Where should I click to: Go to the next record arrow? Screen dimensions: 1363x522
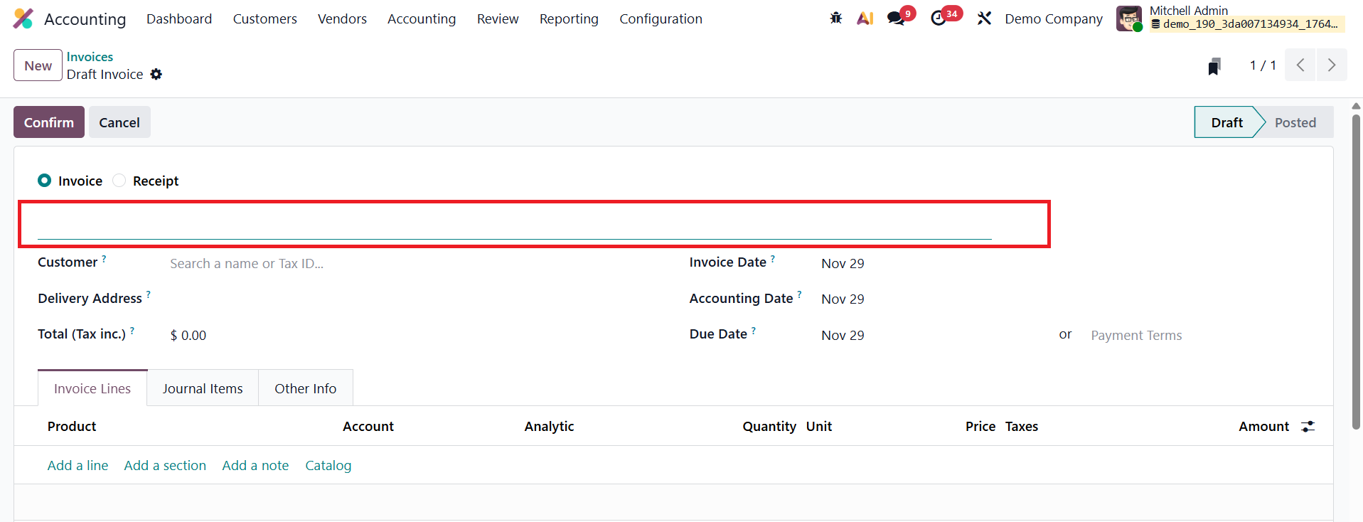tap(1332, 65)
